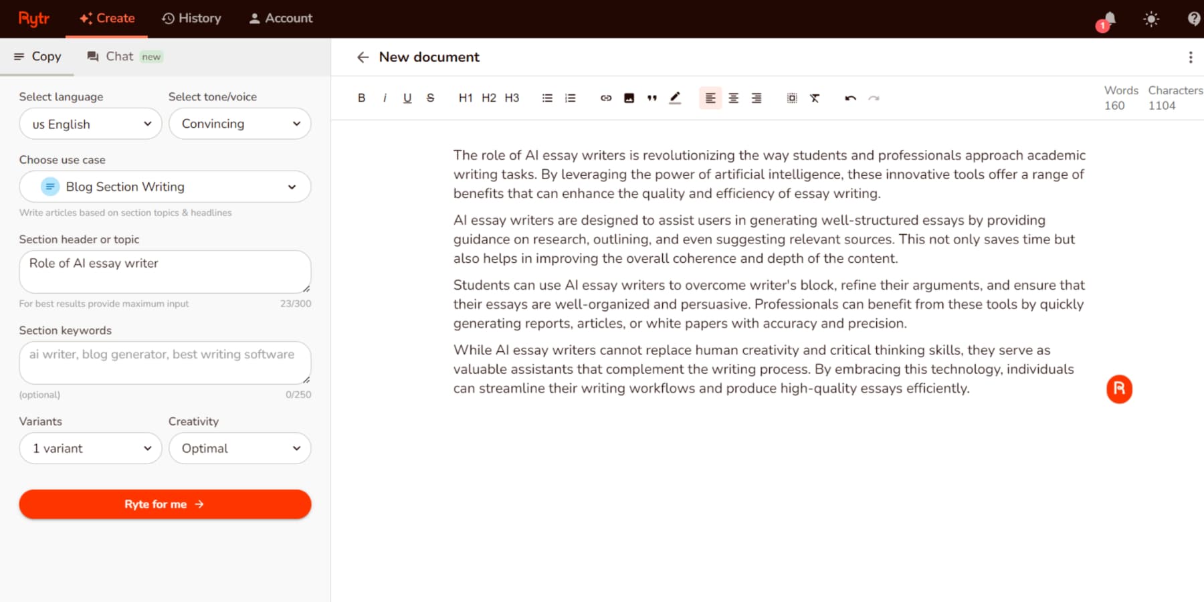Screen dimensions: 1204x602
Task: Open the History menu
Action: pyautogui.click(x=192, y=18)
